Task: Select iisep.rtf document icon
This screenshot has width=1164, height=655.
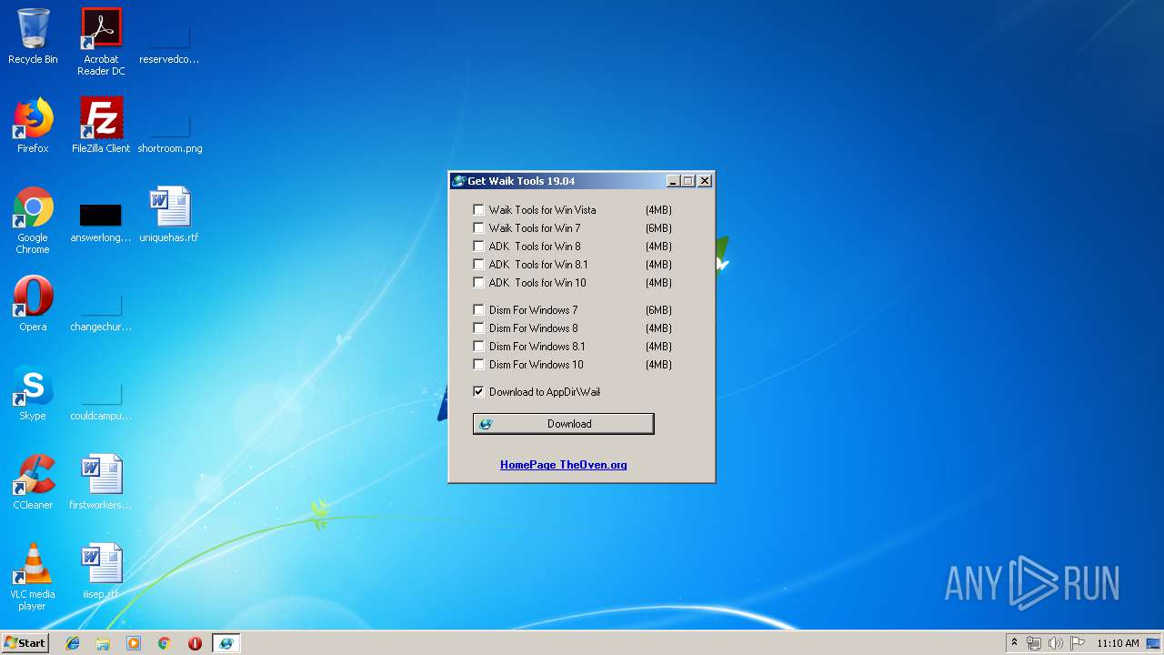Action: [101, 571]
